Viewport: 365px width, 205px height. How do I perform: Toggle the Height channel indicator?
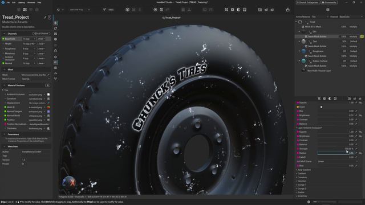point(3,44)
